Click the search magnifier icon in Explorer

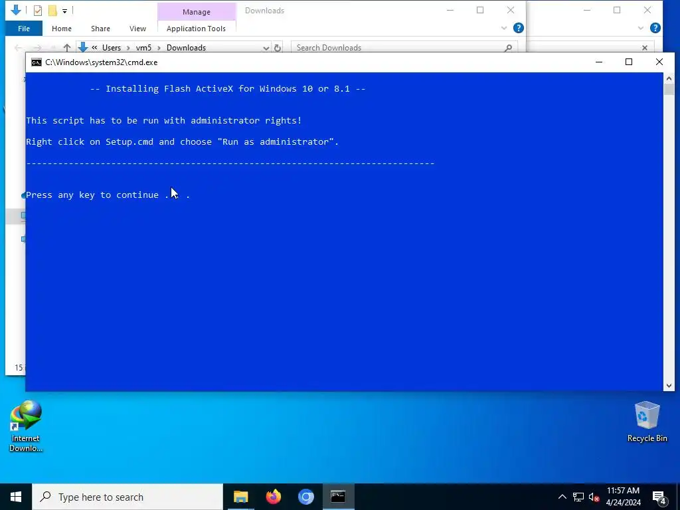pos(509,48)
